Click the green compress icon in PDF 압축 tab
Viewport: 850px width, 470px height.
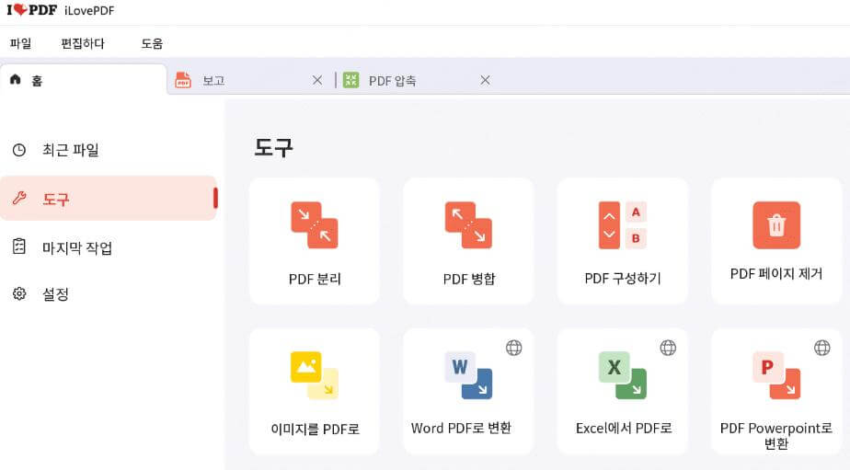click(x=350, y=80)
